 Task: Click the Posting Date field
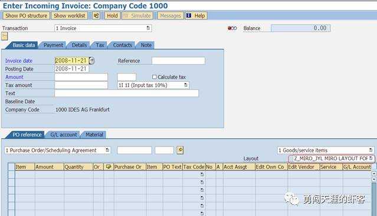click(71, 69)
